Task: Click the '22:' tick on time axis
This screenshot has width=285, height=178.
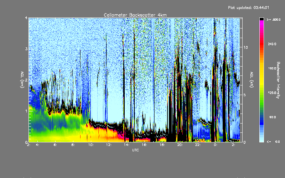Action: (198, 145)
